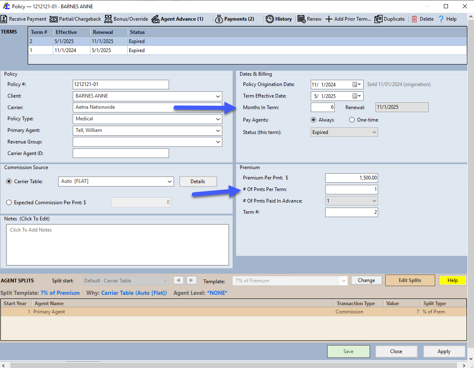This screenshot has height=368, width=474.
Task: Select Expected Commission Per Pmt option
Action: (9, 203)
